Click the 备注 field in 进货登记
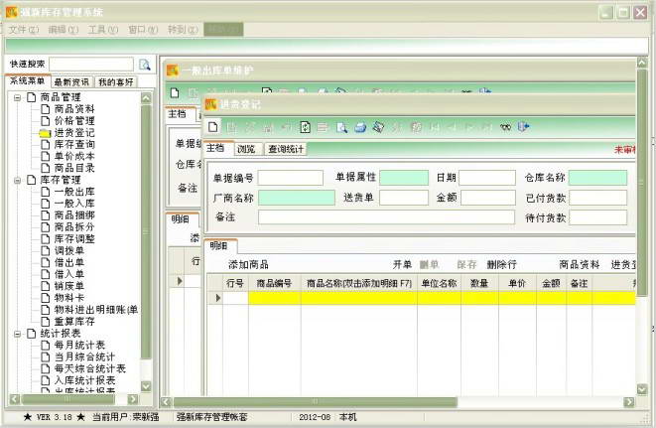Screen dimensions: 656x428 pos(386,217)
